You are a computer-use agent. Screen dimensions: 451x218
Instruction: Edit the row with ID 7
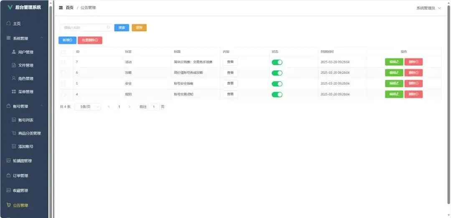(394, 62)
